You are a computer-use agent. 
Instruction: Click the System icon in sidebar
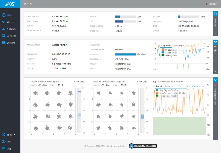click(x=4, y=43)
